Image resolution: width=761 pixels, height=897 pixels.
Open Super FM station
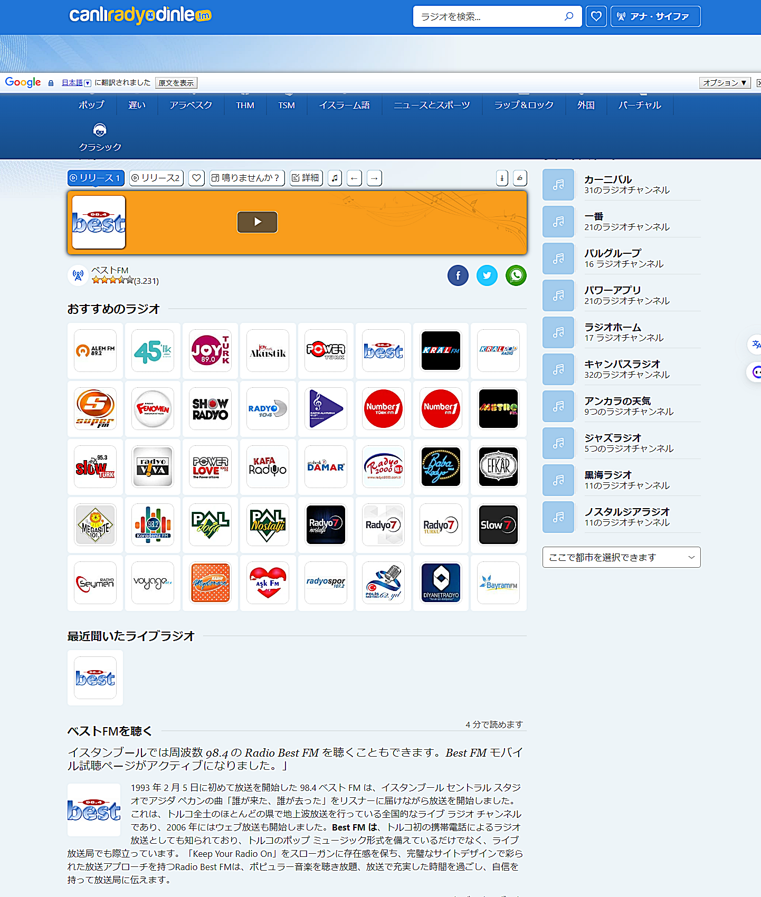[x=96, y=409]
